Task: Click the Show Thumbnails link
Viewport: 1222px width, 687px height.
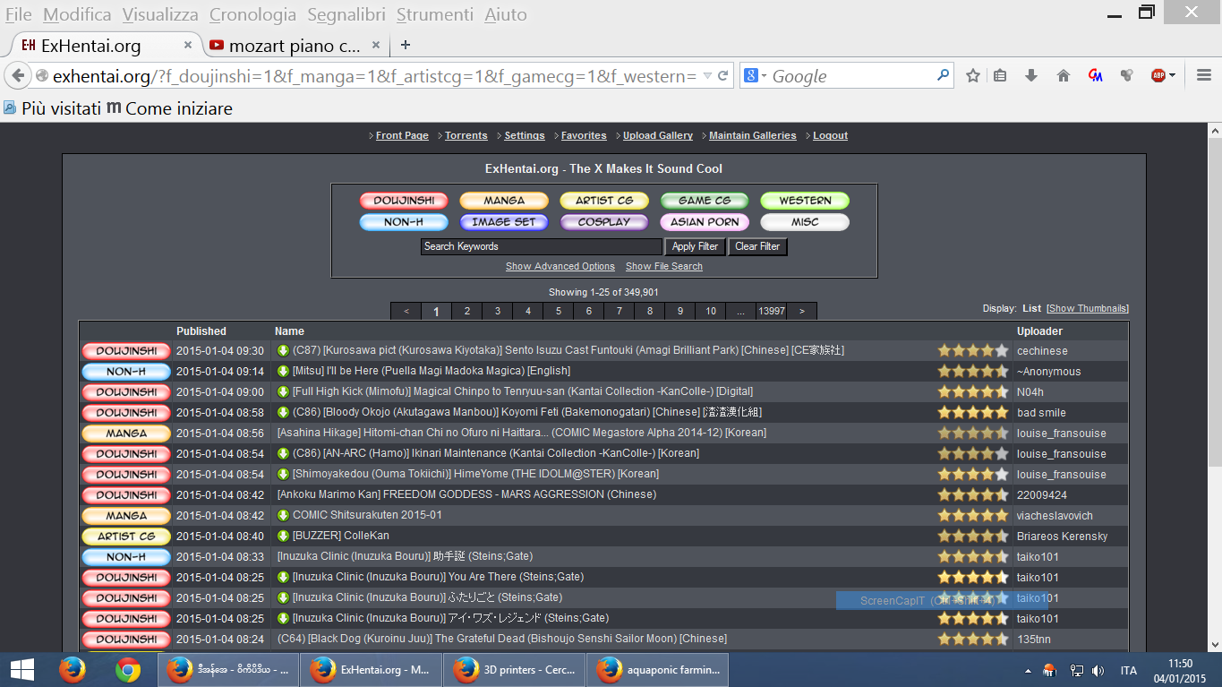Action: click(1087, 308)
